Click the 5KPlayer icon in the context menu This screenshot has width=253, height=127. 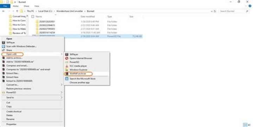tap(4, 42)
